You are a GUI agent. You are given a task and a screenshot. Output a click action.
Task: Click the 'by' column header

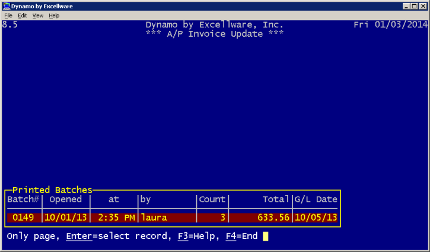pyautogui.click(x=145, y=200)
